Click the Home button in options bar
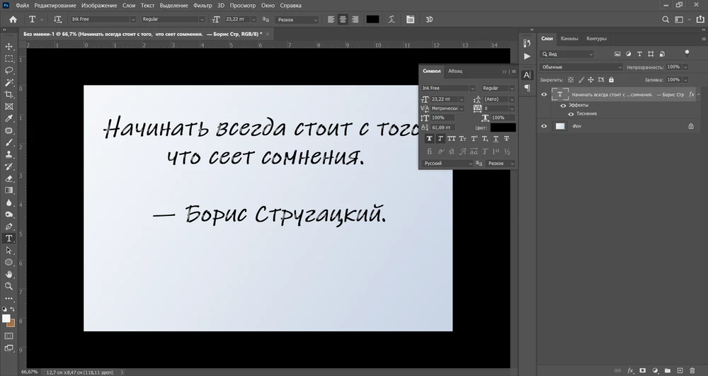The height and width of the screenshot is (376, 708). 12,19
